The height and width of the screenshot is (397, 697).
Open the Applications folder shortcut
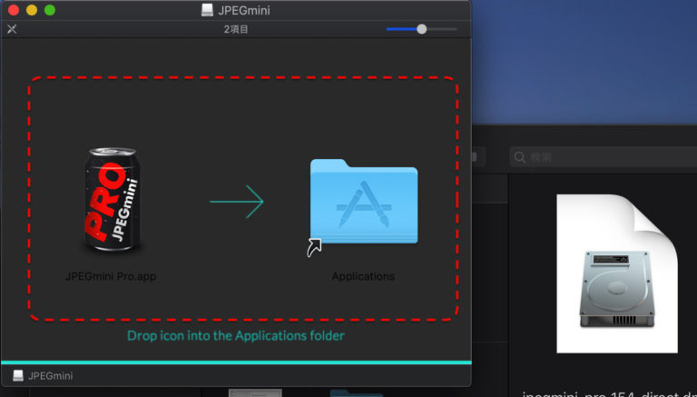point(363,202)
